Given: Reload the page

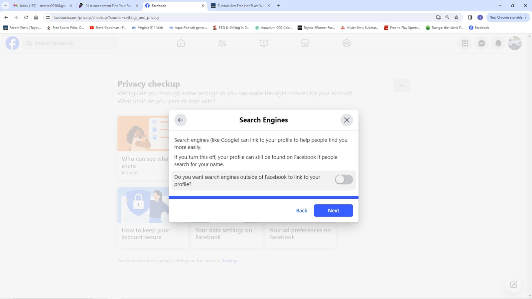Looking at the screenshot, I should [26, 17].
